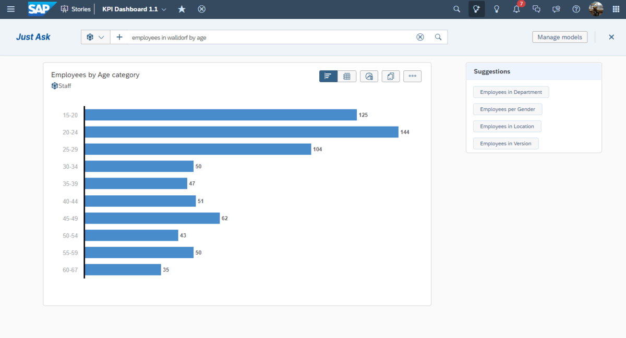Image resolution: width=626 pixels, height=338 pixels.
Task: Open the chart's more actions ellipsis
Action: tap(412, 77)
